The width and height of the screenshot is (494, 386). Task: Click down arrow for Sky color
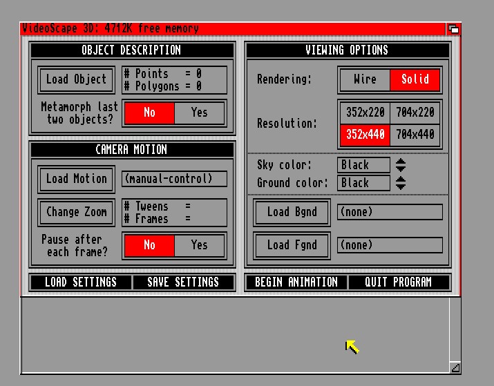[401, 168]
